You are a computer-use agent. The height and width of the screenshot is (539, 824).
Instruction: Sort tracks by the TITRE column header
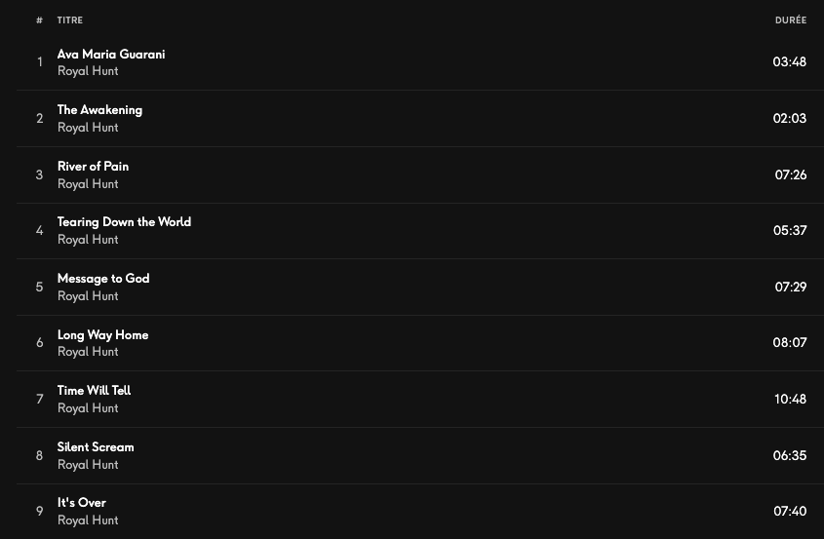[x=70, y=20]
